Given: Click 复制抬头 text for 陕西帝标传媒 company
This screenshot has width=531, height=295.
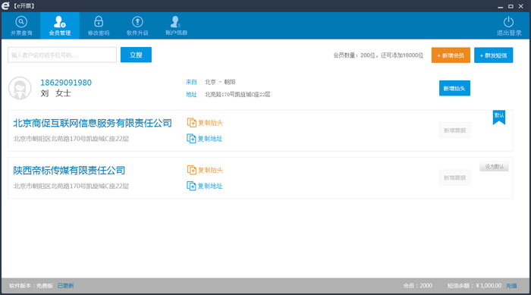Looking at the screenshot, I should click(x=210, y=170).
